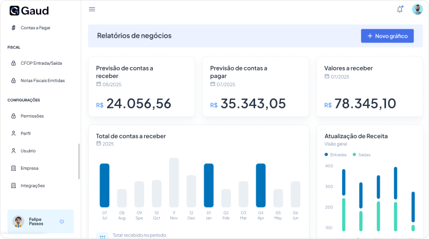Click the 01 Jan bar in chart

tap(209, 185)
